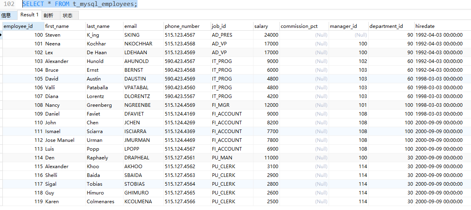
Task: Select the salary value 12000
Action: tap(266, 105)
